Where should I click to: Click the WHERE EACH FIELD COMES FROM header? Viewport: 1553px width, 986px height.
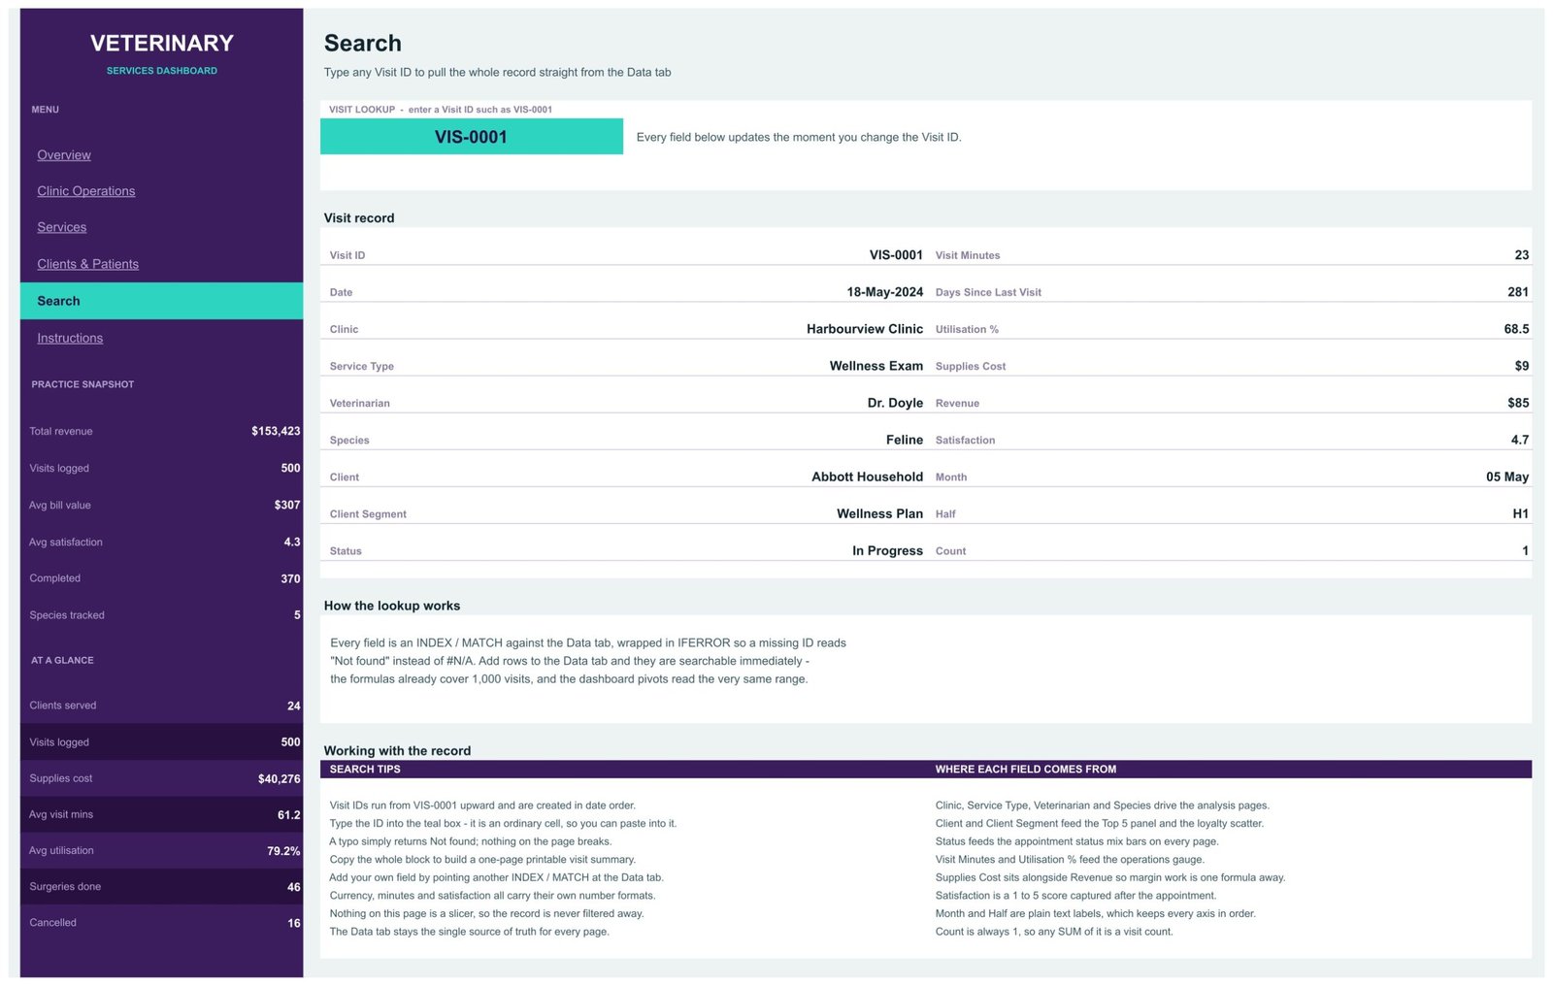pos(1026,769)
